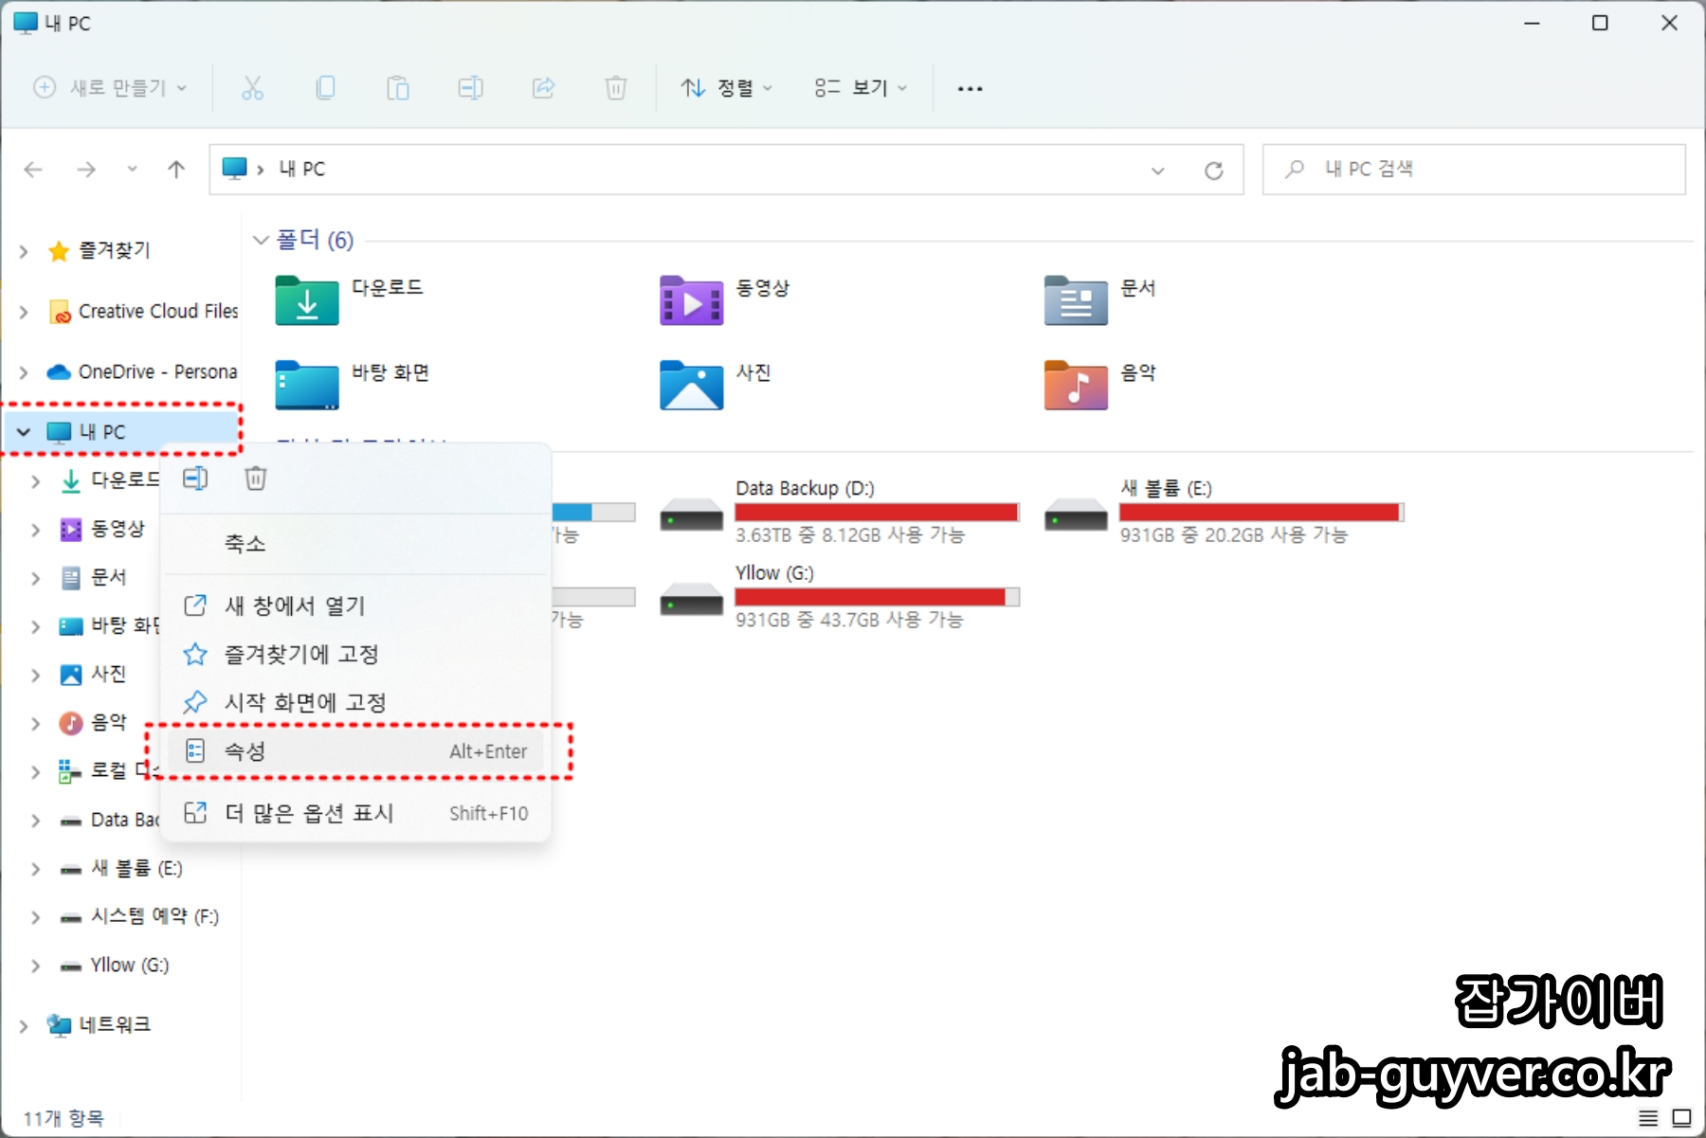Click the Rename icon in toolbar

470,88
